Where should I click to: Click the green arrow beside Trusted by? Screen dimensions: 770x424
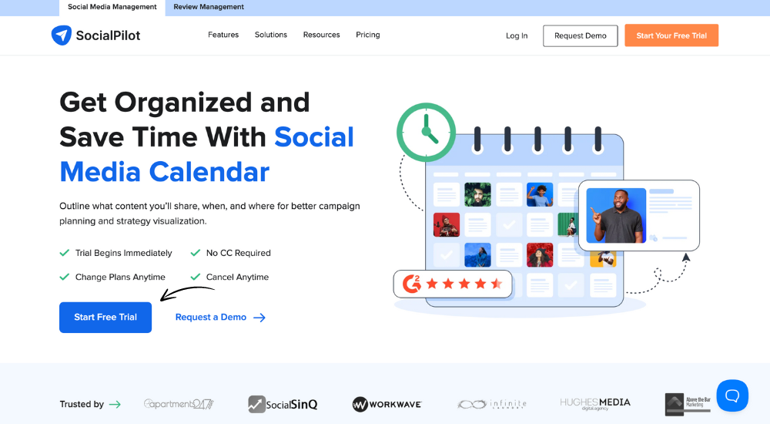point(115,404)
